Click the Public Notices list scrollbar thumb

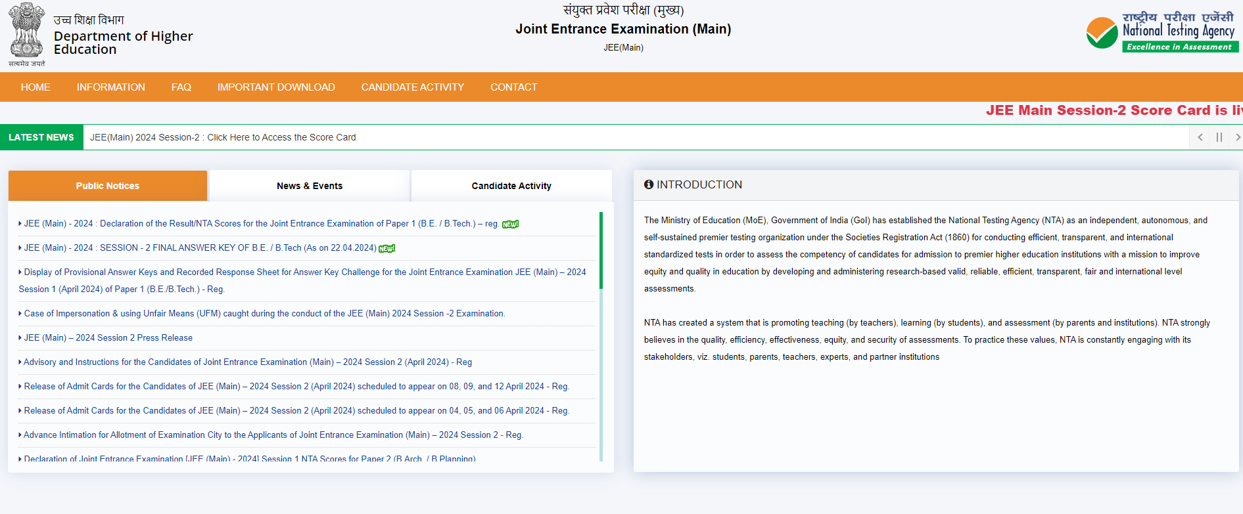[x=601, y=251]
